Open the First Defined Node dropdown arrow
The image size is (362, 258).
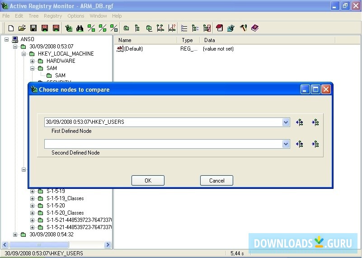click(x=286, y=122)
